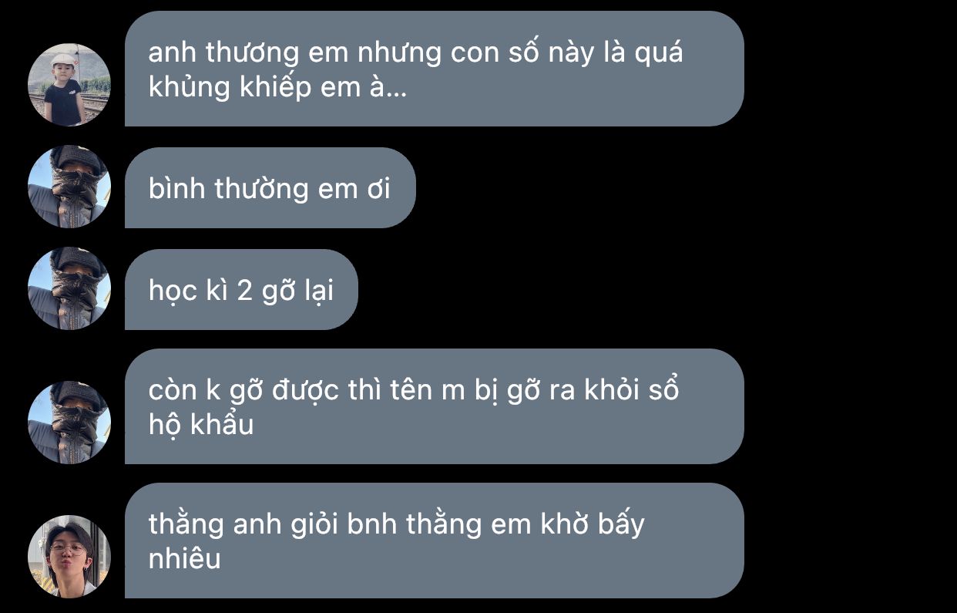This screenshot has height=613, width=957.
Task: Click the words "hộ khẩu" in fourth message
Action: tap(200, 424)
